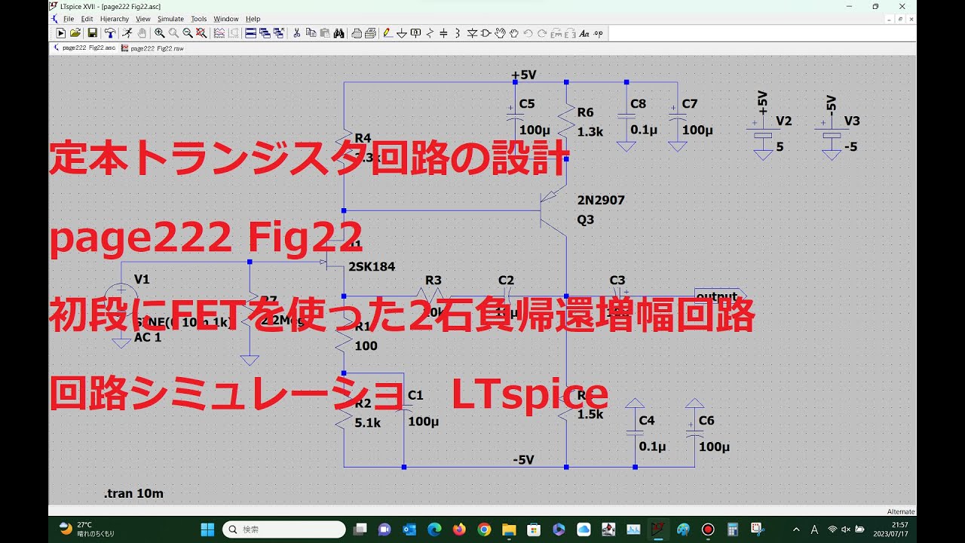Image resolution: width=965 pixels, height=543 pixels.
Task: Click the 'C5' capacitor label
Action: pos(527,104)
